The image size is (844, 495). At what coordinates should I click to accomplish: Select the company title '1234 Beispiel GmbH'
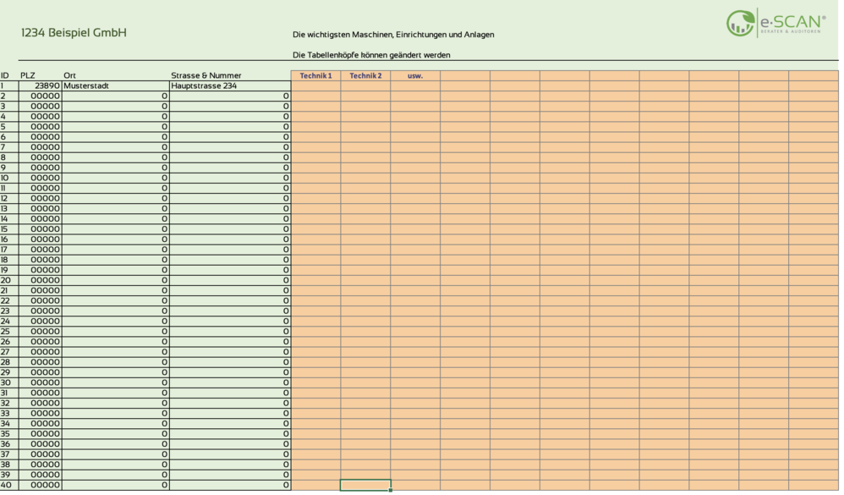pyautogui.click(x=74, y=33)
